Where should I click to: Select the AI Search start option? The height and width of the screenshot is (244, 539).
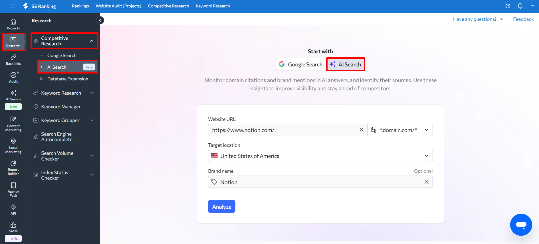[346, 64]
